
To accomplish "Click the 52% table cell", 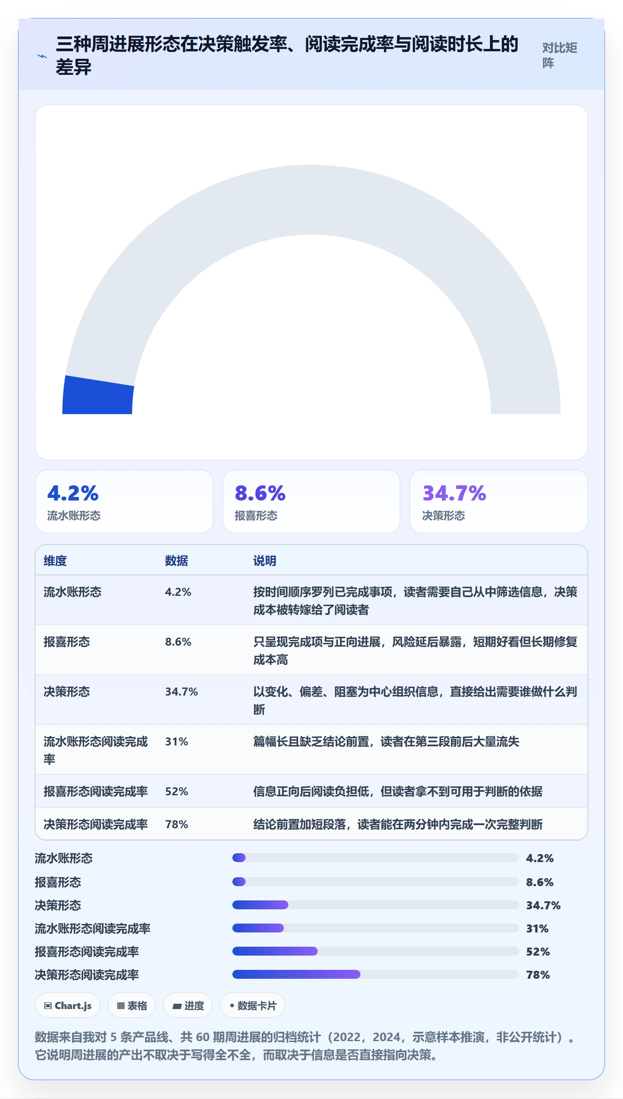I will pos(177,791).
